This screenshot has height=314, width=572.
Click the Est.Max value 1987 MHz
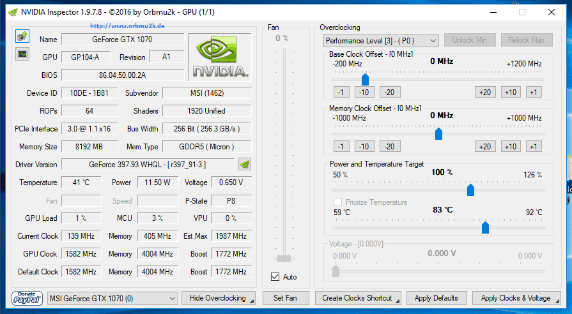pos(231,236)
